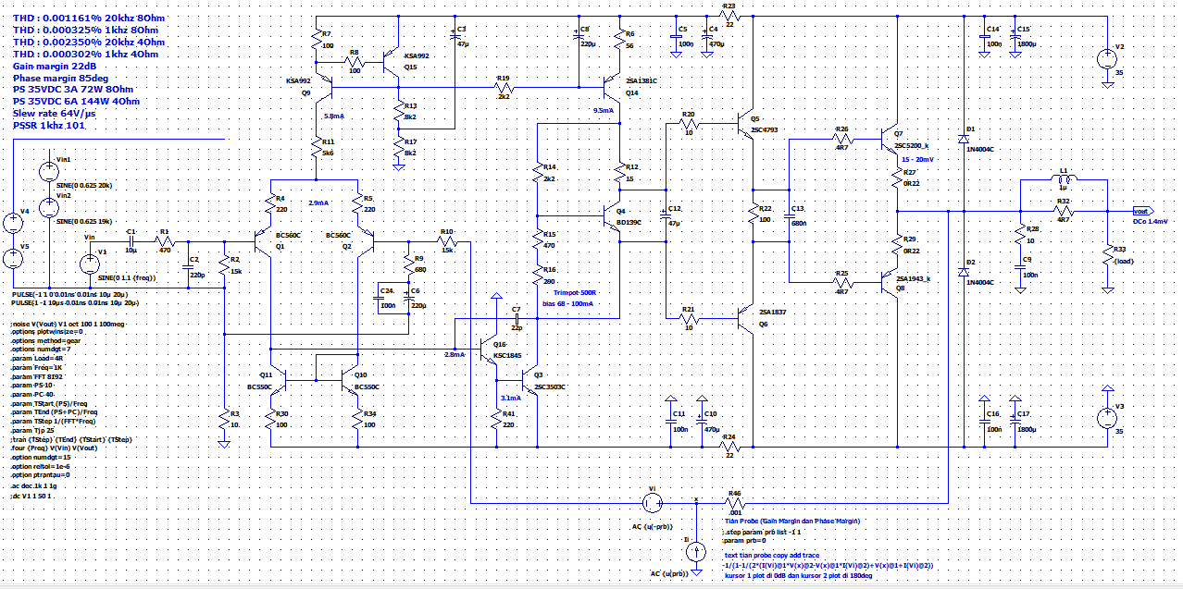
Task: Click resistor R8 100
Action: point(355,61)
